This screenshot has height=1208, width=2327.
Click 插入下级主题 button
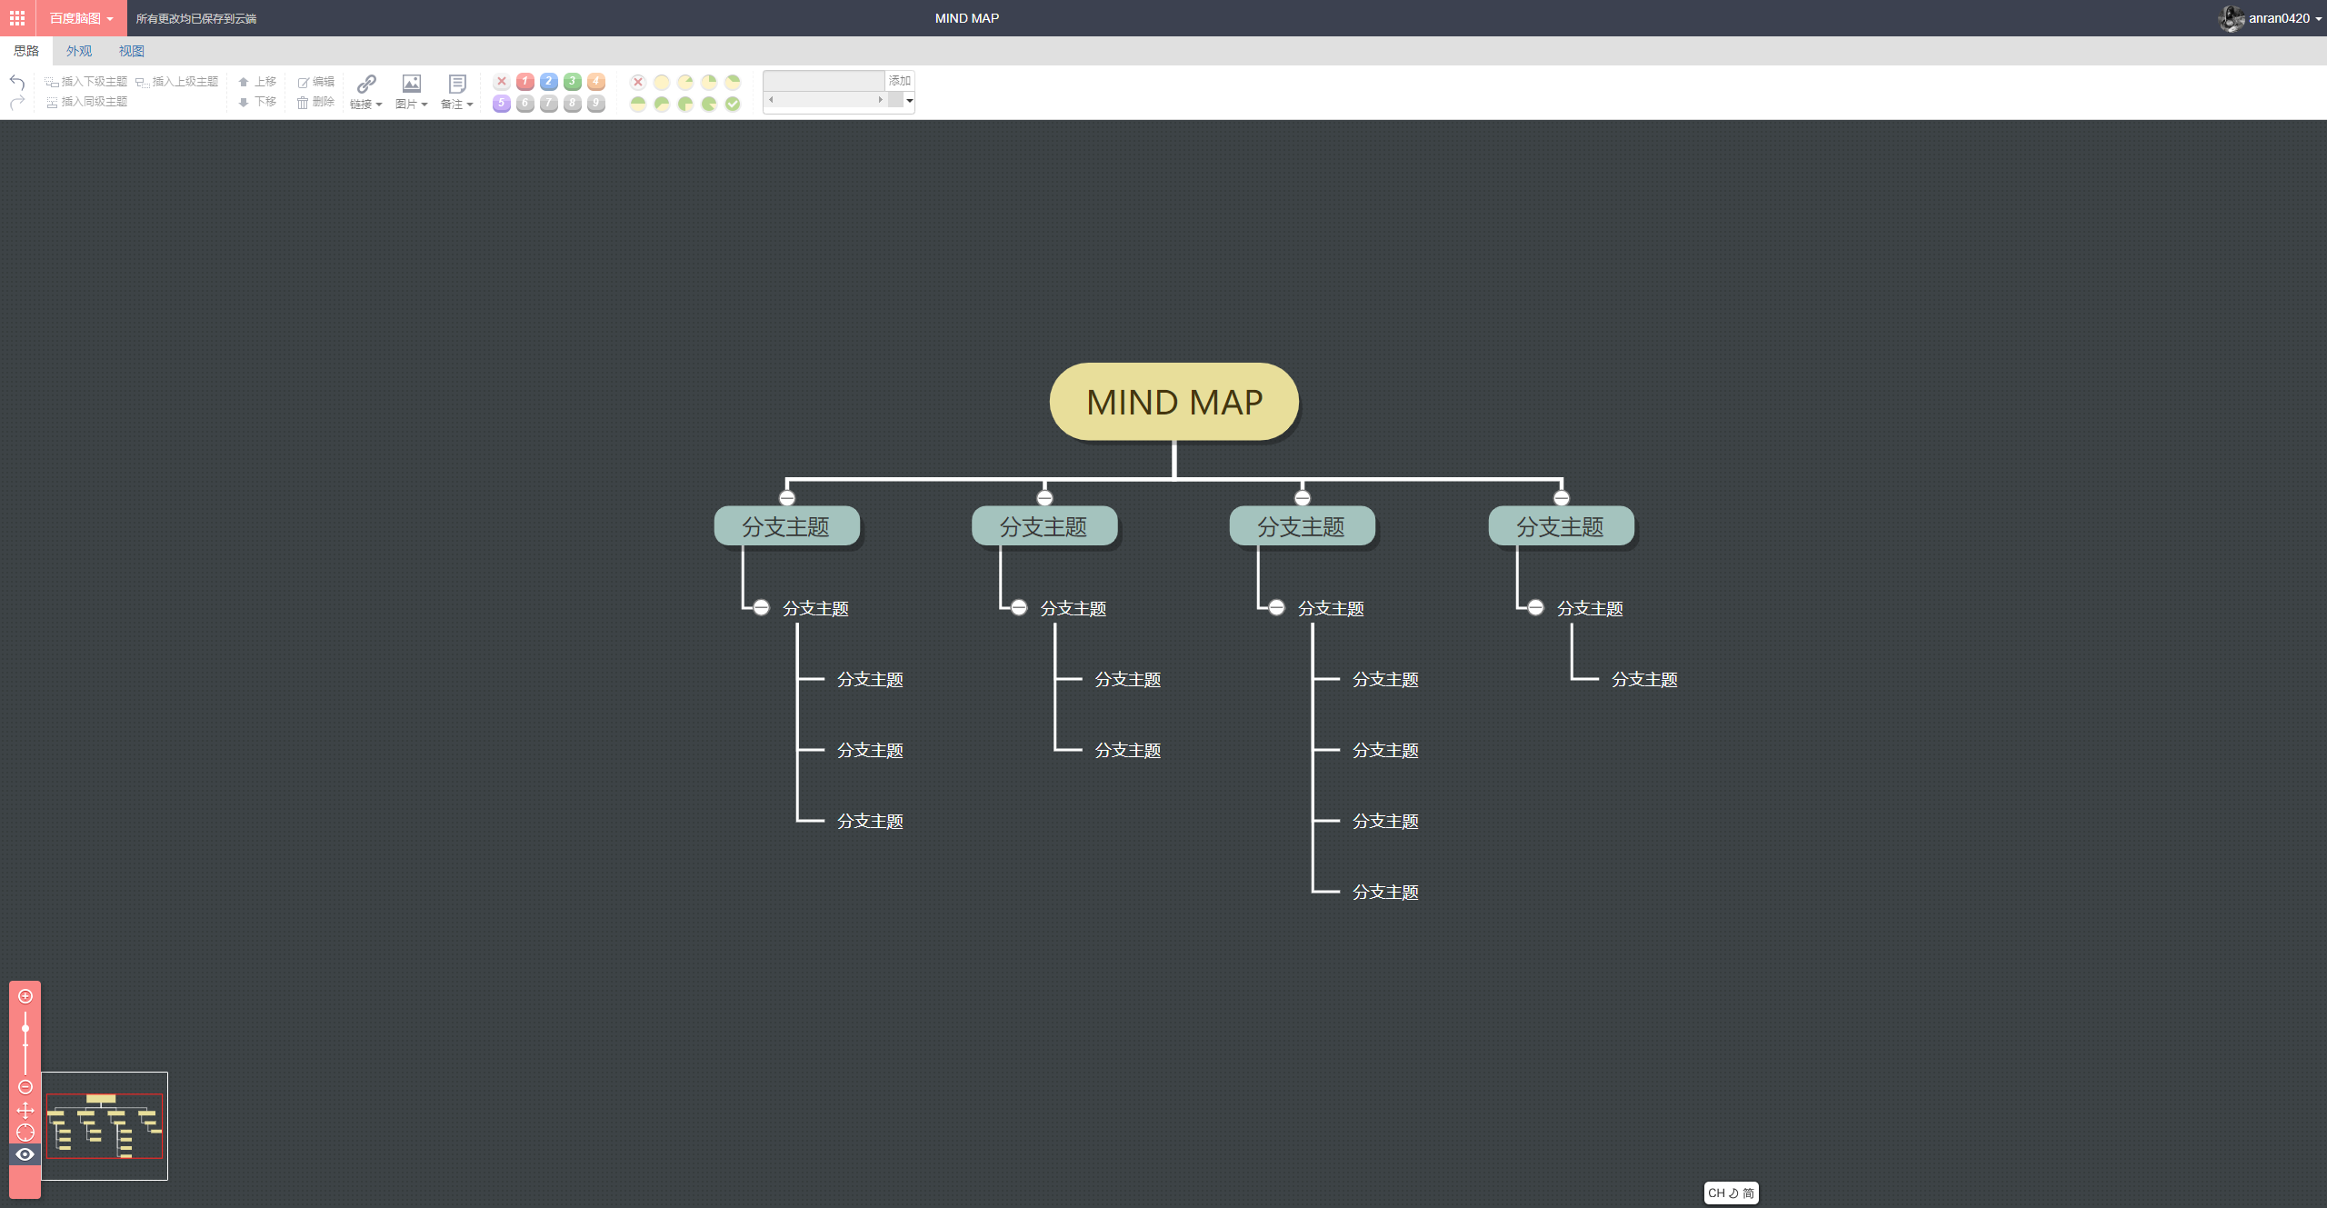click(x=86, y=82)
